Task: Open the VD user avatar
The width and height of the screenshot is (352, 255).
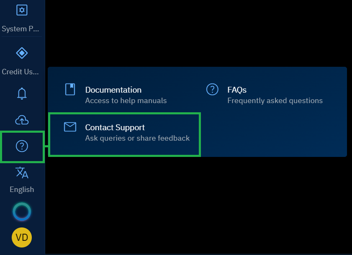Action: point(22,237)
